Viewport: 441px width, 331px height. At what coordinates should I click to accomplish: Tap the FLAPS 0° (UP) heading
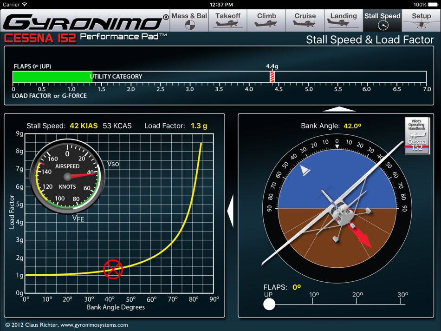32,66
